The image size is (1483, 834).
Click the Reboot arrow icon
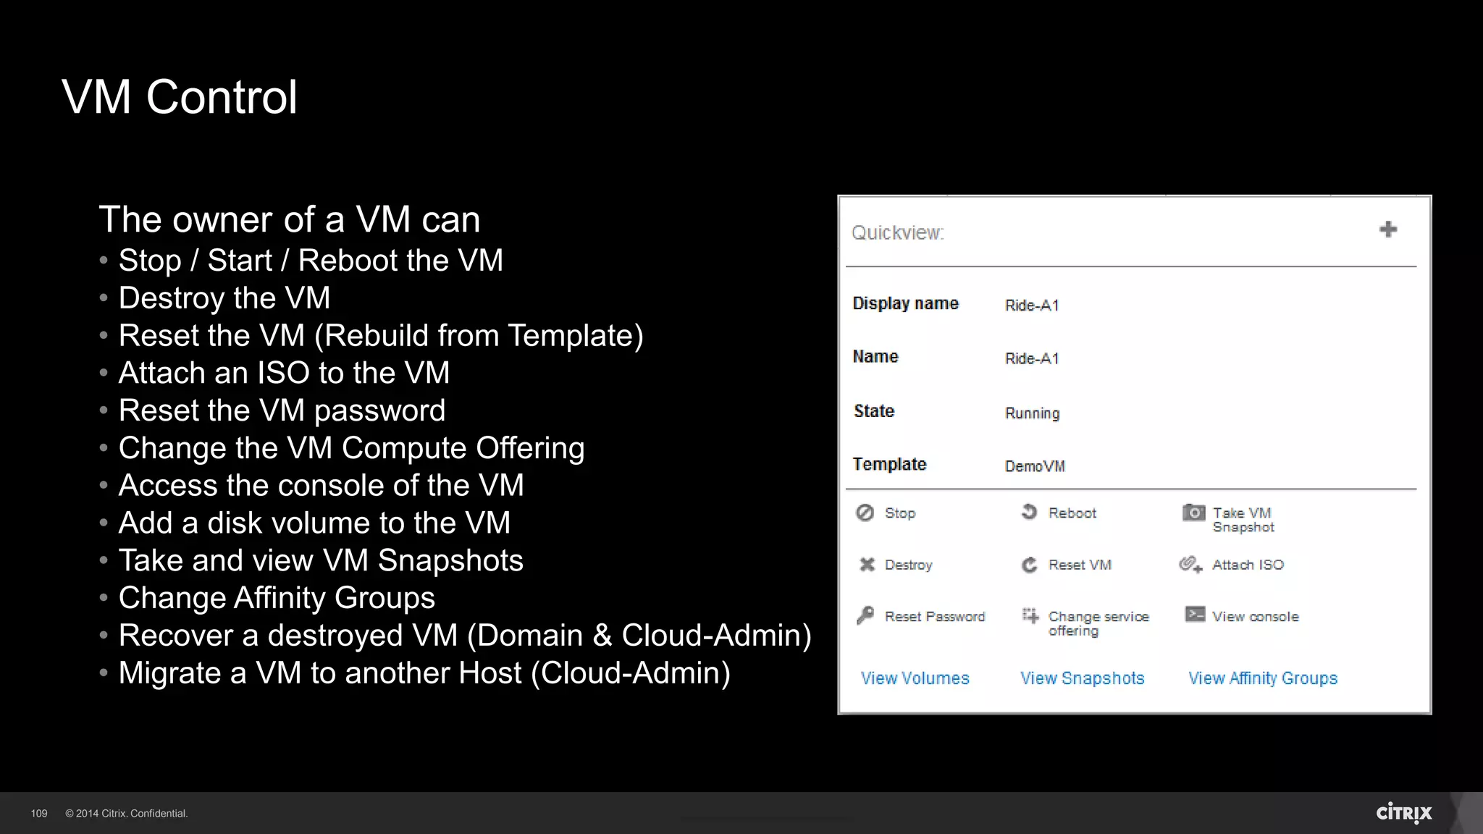pos(1029,512)
